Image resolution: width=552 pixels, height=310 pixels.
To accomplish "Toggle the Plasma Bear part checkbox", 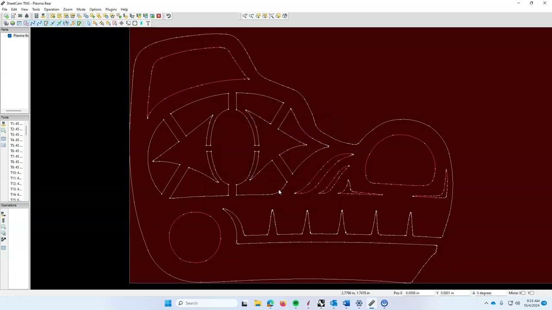I will 9,36.
